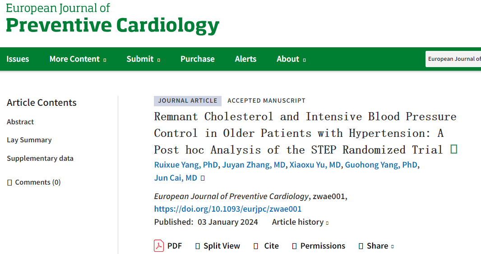Open the Share dropdown arrow
The height and width of the screenshot is (254, 481).
point(393,247)
